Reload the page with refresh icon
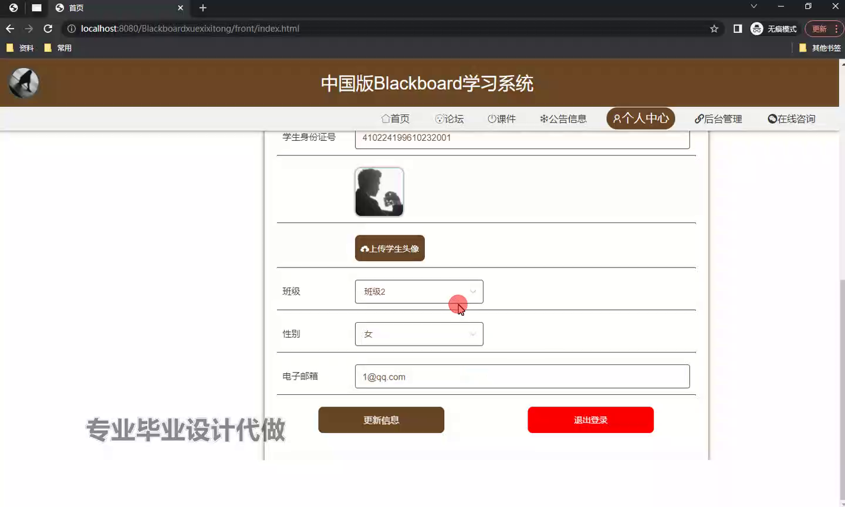 [x=48, y=28]
